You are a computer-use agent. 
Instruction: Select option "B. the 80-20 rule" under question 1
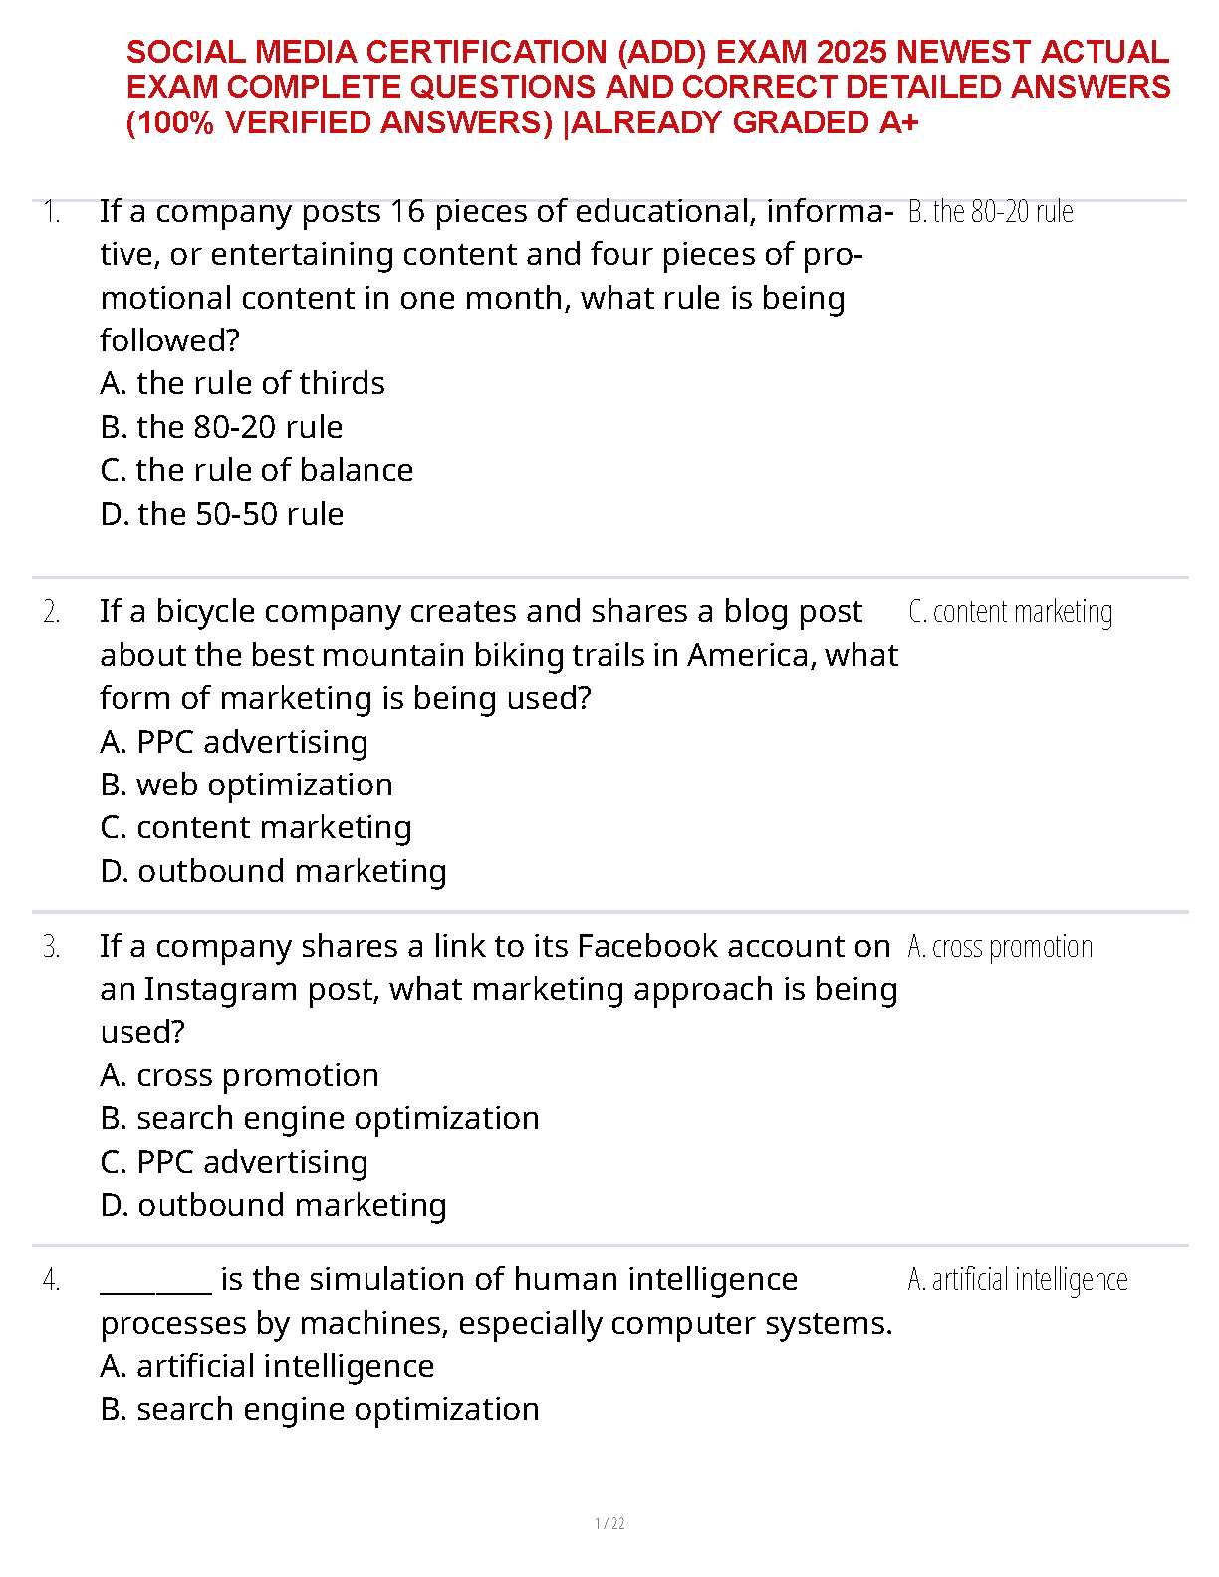pyautogui.click(x=221, y=427)
